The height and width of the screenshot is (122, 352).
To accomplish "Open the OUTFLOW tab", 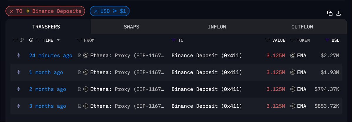I will 302,27.
